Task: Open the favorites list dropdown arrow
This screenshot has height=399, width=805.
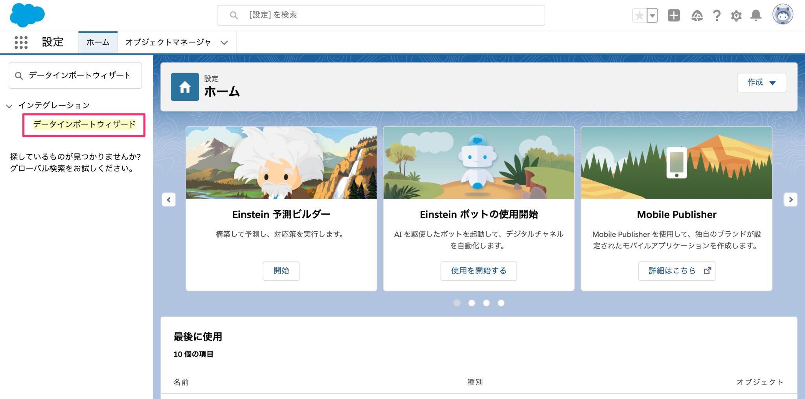Action: [652, 16]
